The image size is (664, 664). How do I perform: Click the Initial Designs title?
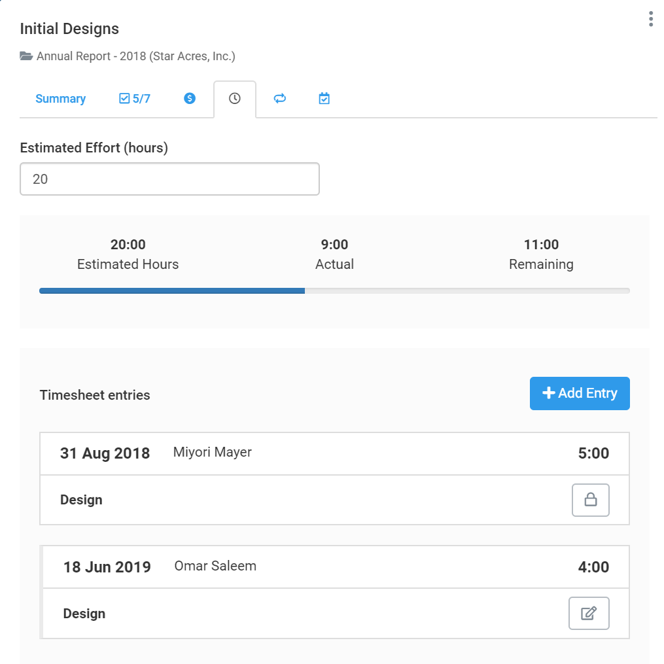[x=69, y=29]
